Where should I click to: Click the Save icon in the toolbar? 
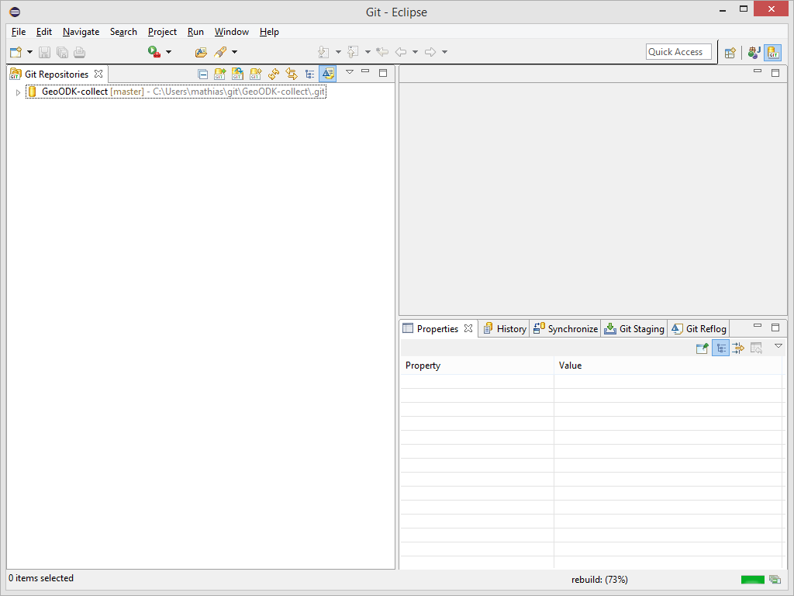tap(44, 52)
